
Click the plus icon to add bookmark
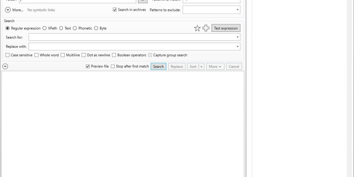(206, 28)
